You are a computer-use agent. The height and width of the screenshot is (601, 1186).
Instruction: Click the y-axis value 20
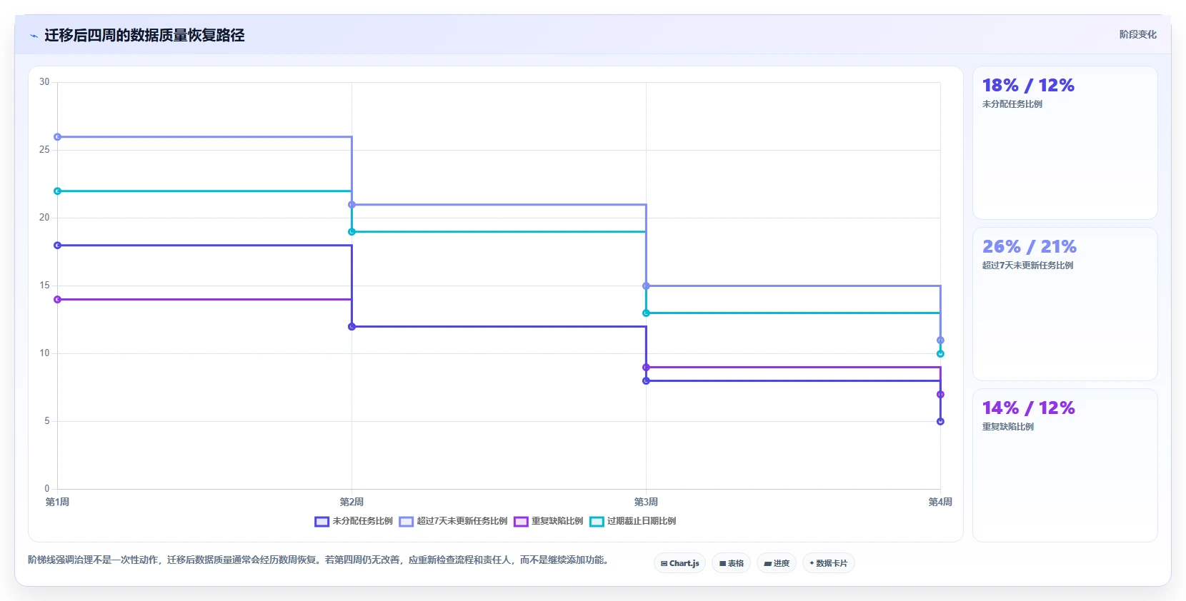(x=44, y=218)
